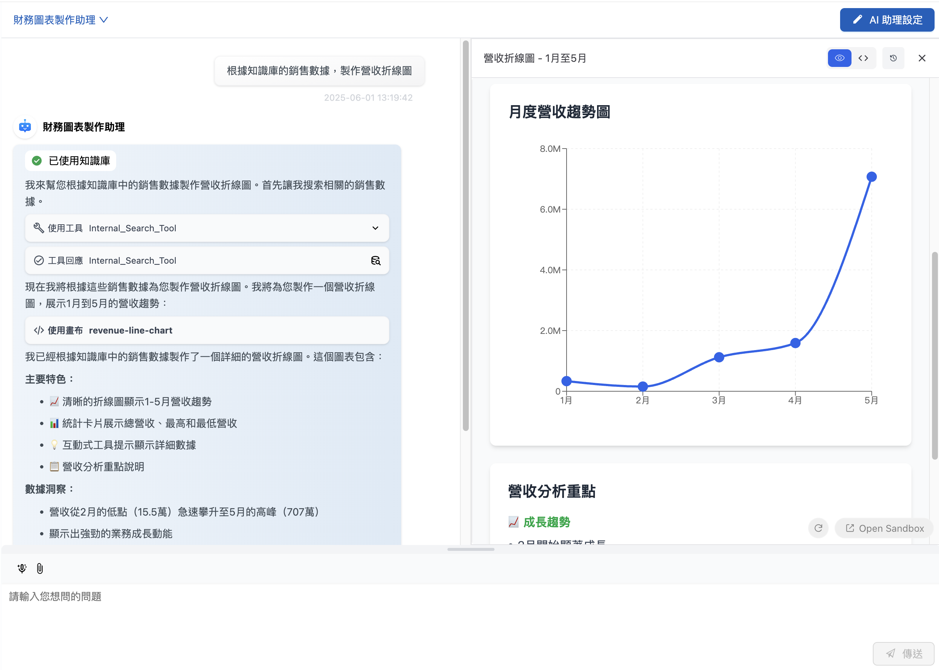Click the green checkmark on 已使用知識庫 badge

[36, 161]
